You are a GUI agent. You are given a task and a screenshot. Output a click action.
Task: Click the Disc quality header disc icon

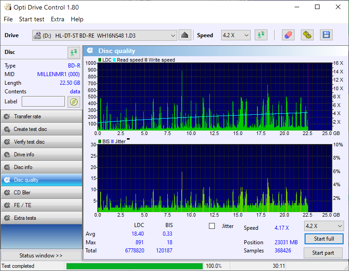[x=90, y=51]
